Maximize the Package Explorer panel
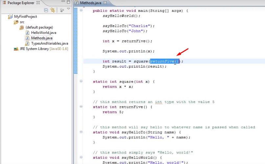 tap(68, 3)
